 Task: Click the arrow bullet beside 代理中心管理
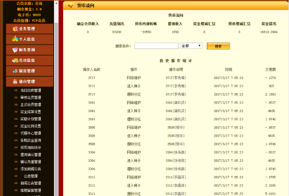click(x=16, y=133)
